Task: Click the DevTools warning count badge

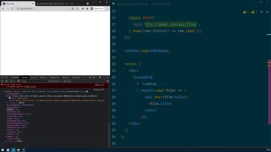Action: tap(94, 77)
